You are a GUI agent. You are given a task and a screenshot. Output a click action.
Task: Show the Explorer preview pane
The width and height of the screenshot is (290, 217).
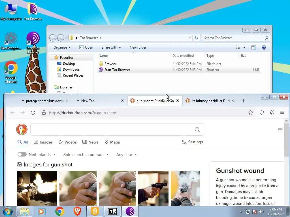(x=254, y=47)
